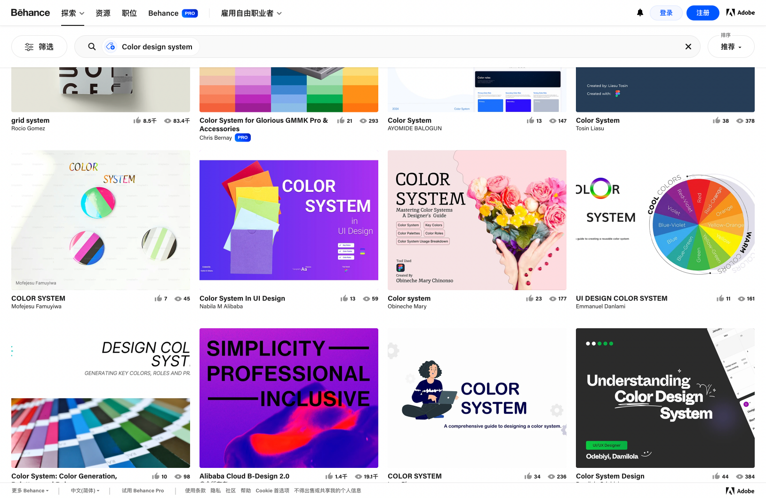Click like icon on Color System Design
The height and width of the screenshot is (498, 766).
(716, 476)
